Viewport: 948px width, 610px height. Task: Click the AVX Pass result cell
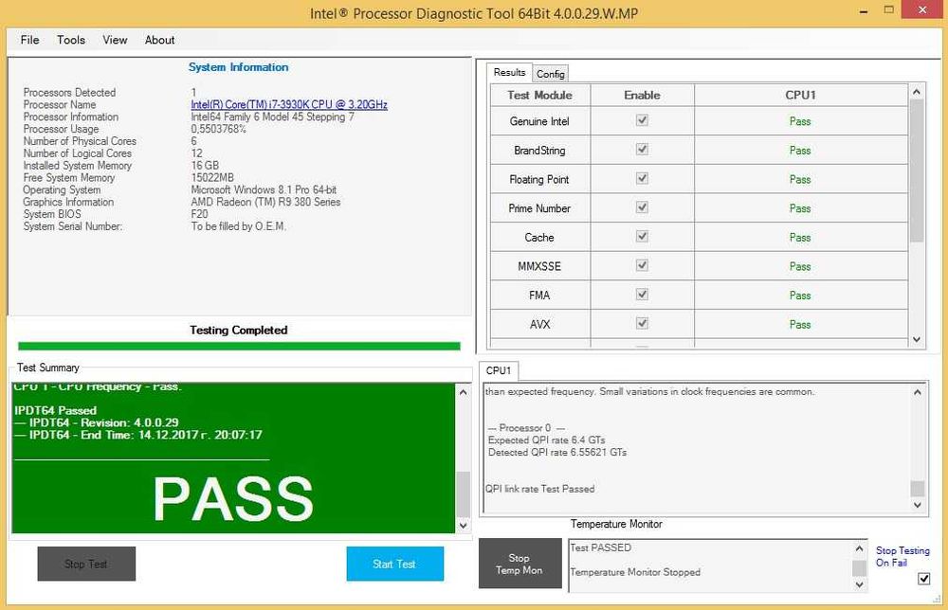click(800, 324)
